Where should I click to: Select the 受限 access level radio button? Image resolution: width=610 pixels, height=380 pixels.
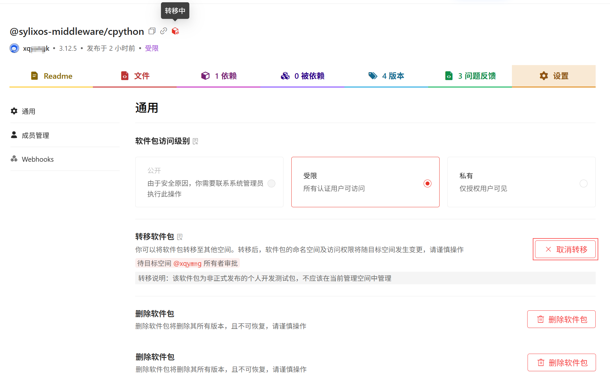click(x=427, y=183)
